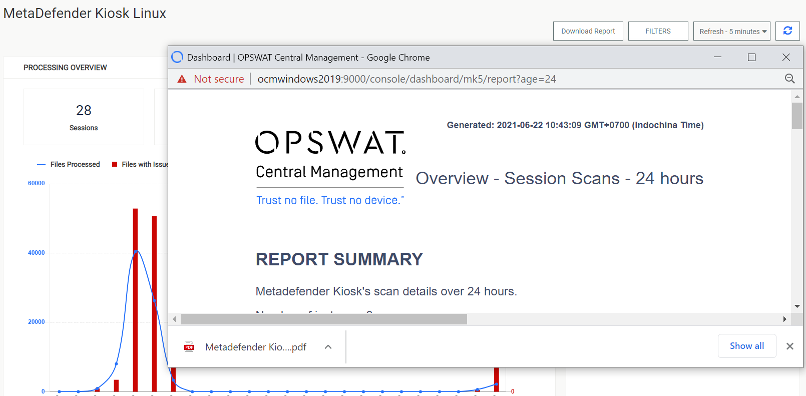The width and height of the screenshot is (806, 396).
Task: Click the 'Trust no file. Trust no device.' tagline
Action: (x=330, y=200)
